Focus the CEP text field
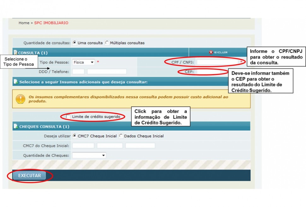Screen dimensions: 306x207 208,72
